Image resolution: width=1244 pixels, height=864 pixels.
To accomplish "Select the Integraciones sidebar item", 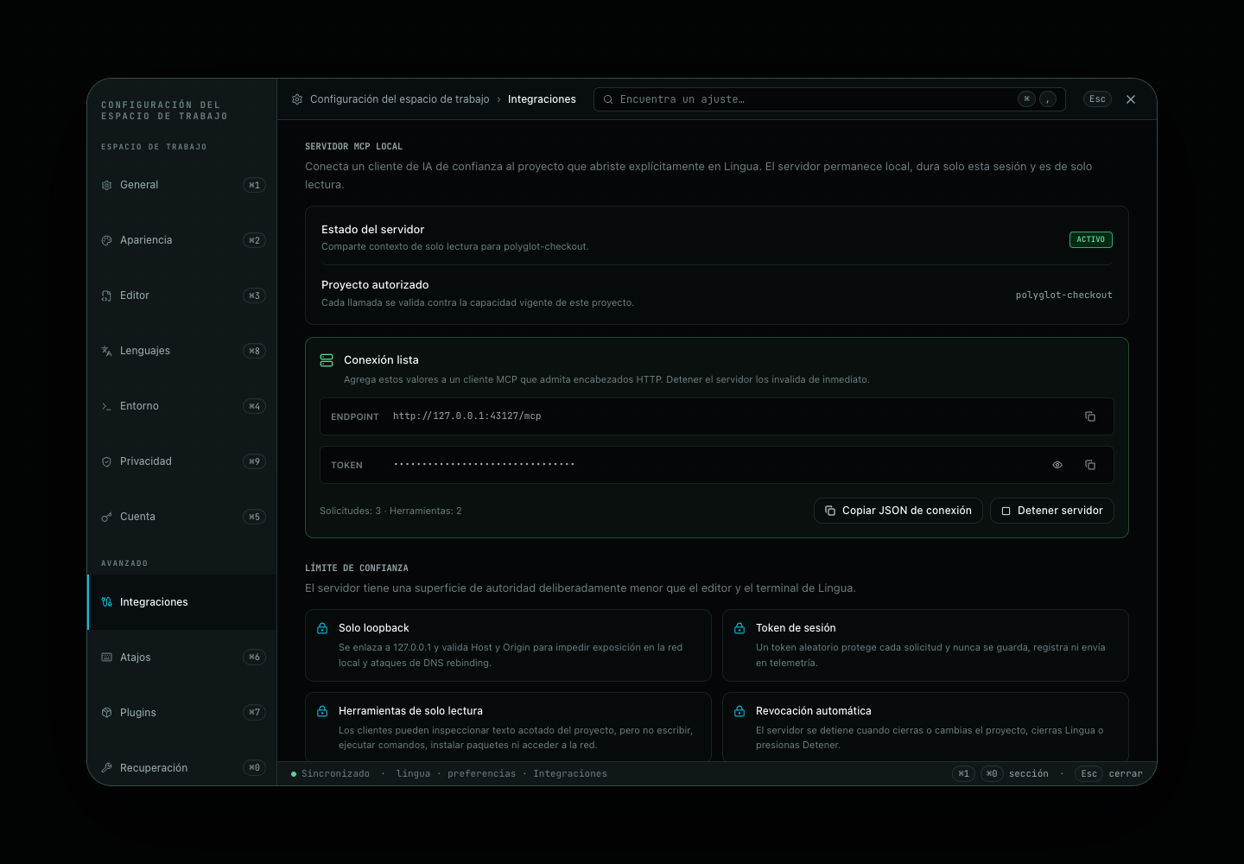I will 182,602.
